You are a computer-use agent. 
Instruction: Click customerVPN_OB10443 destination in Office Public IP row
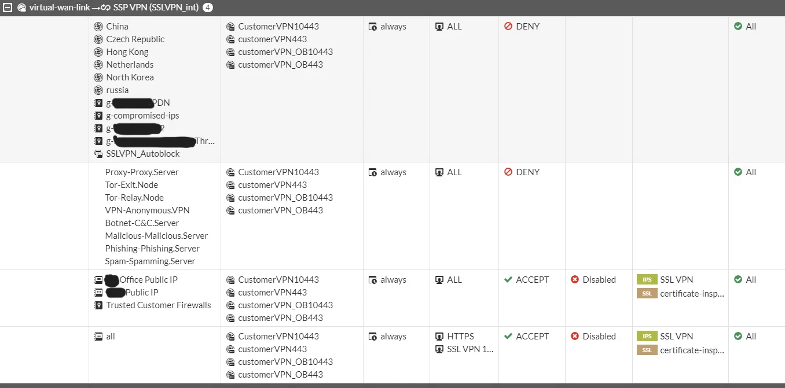click(285, 305)
